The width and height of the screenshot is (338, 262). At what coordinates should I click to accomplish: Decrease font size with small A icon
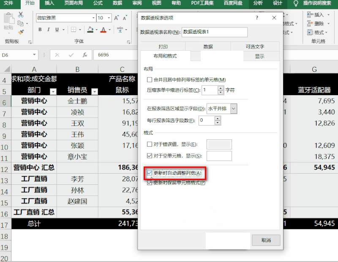tap(125, 18)
